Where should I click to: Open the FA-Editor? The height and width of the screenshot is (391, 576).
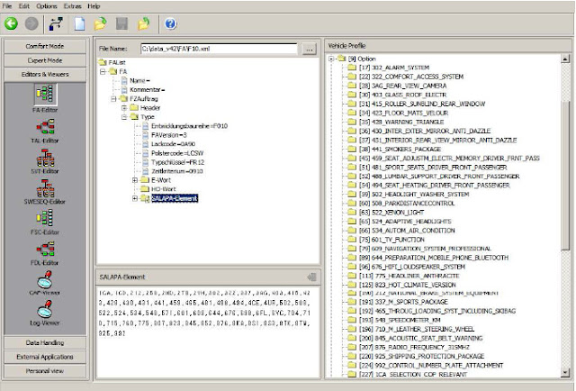coord(45,98)
